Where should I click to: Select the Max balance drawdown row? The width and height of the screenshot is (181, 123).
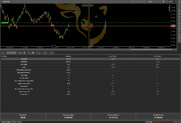[x=91, y=70]
